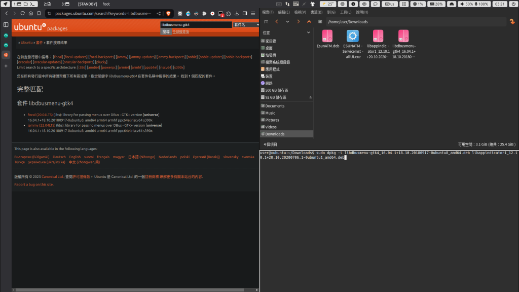Show the browser vertical tabs panel icon
This screenshot has height=292, width=519.
click(6, 24)
